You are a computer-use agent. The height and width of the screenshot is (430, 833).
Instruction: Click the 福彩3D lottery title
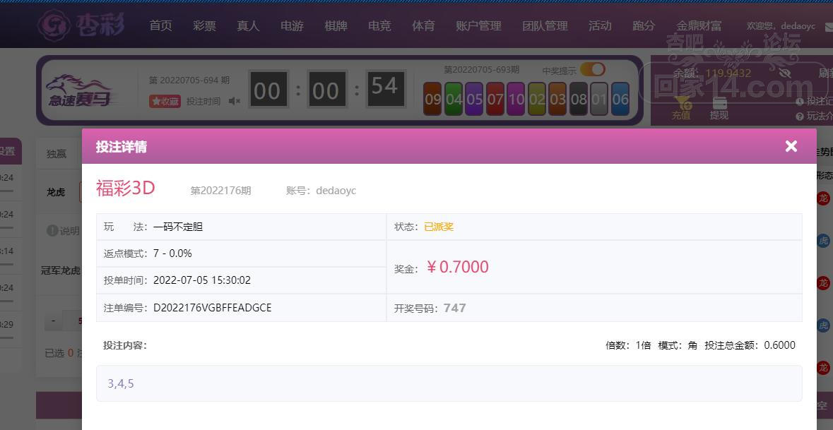125,189
